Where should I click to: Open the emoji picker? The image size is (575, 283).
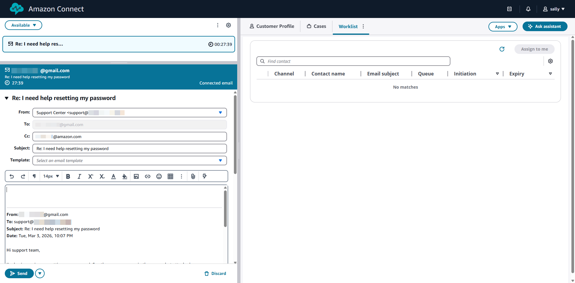point(159,176)
